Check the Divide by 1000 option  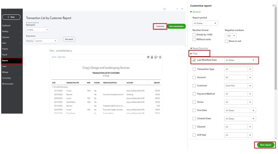(x=194, y=35)
